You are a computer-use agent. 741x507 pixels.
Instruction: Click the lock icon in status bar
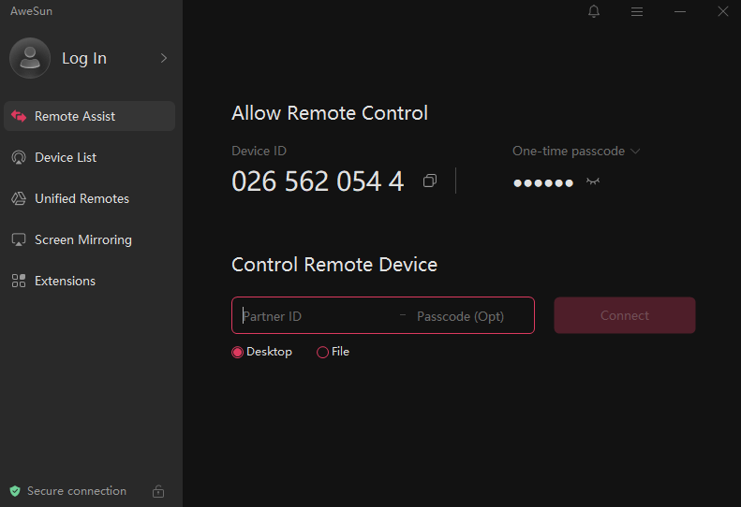[158, 491]
